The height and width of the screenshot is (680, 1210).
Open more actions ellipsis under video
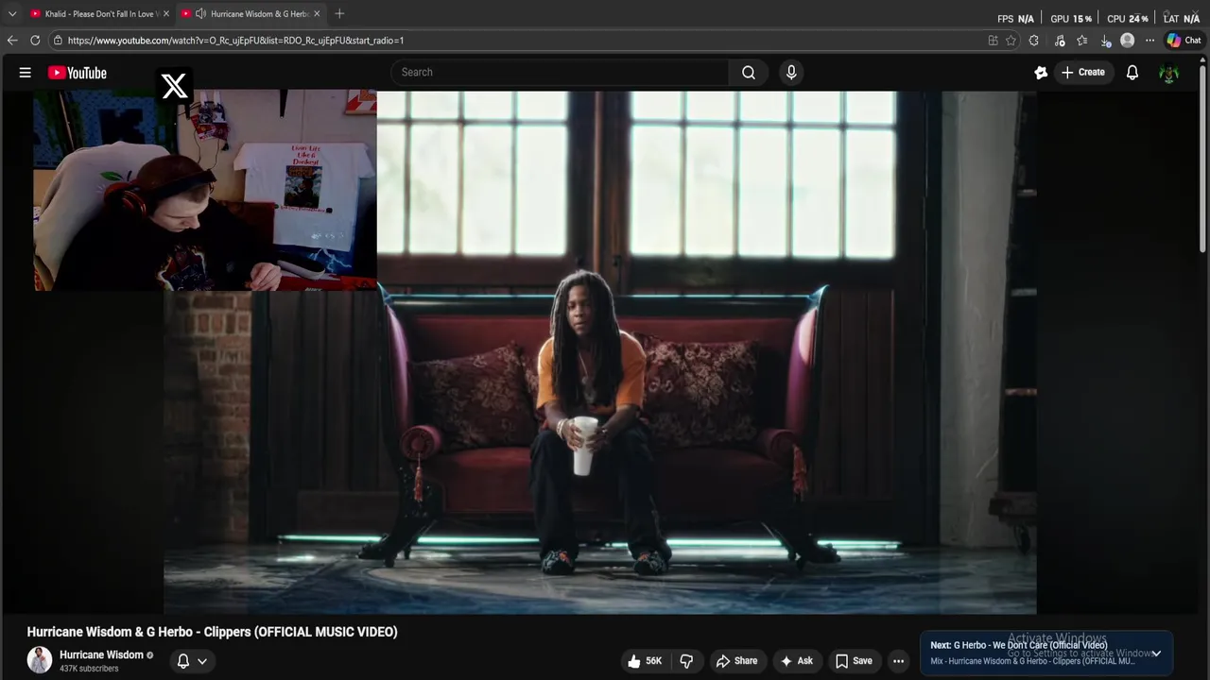tap(899, 661)
